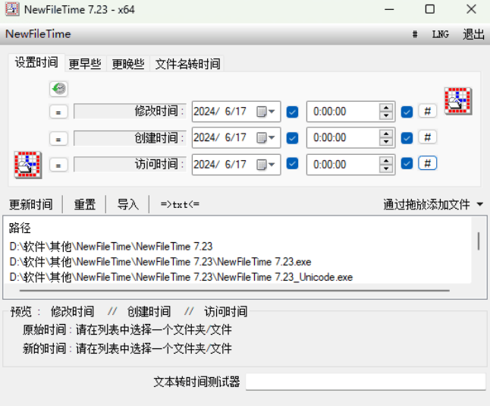Viewport: 490px width, 406px height.
Task: Switch to the 文件名转时间 tab
Action: pos(187,64)
